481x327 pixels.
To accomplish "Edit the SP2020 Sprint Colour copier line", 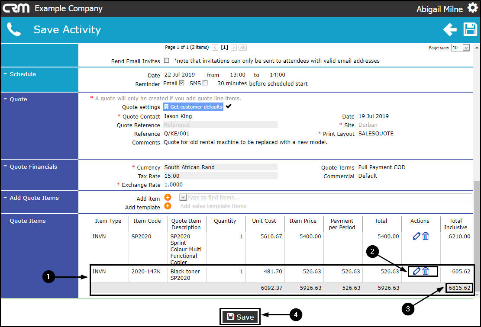I will [x=416, y=236].
